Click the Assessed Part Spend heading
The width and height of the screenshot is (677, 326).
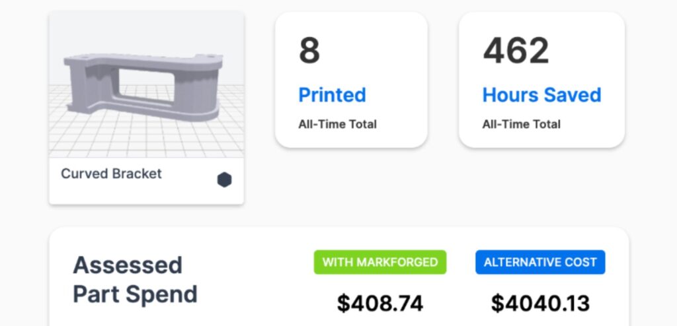tap(135, 279)
